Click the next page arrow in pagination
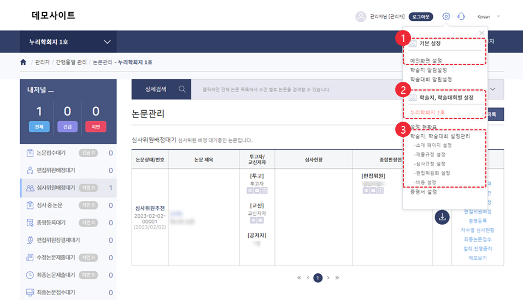 click(x=328, y=278)
